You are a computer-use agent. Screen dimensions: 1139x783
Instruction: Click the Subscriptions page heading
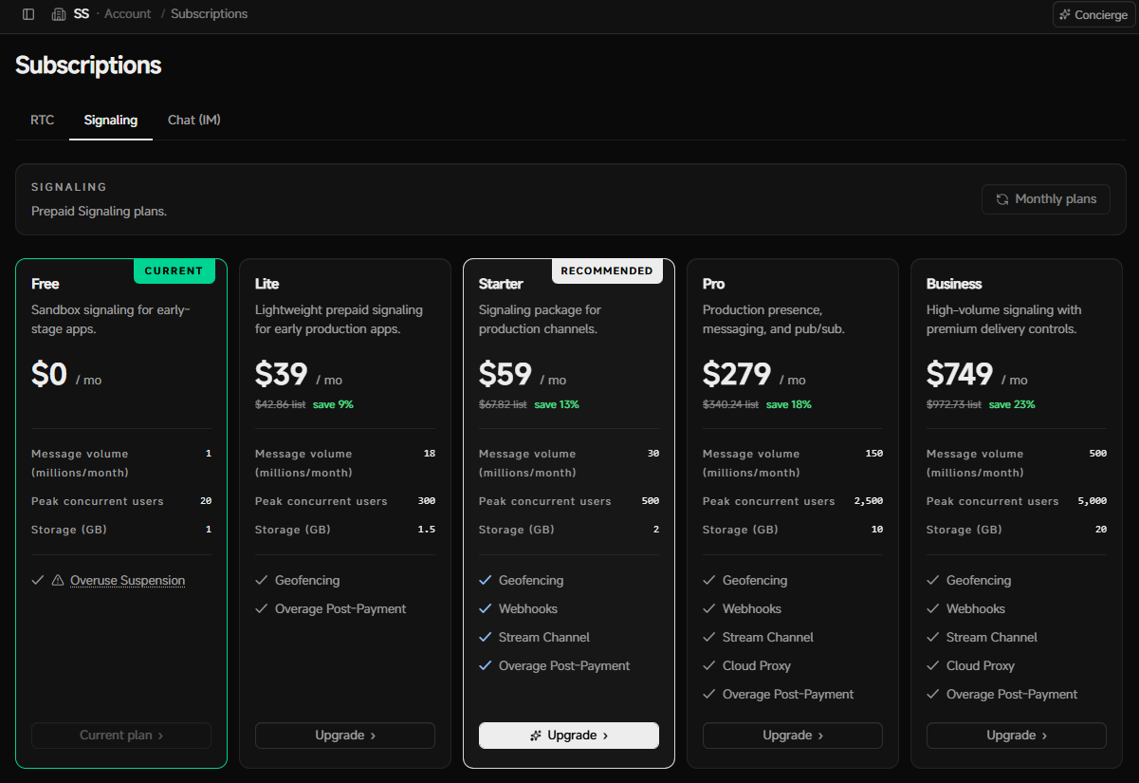88,65
